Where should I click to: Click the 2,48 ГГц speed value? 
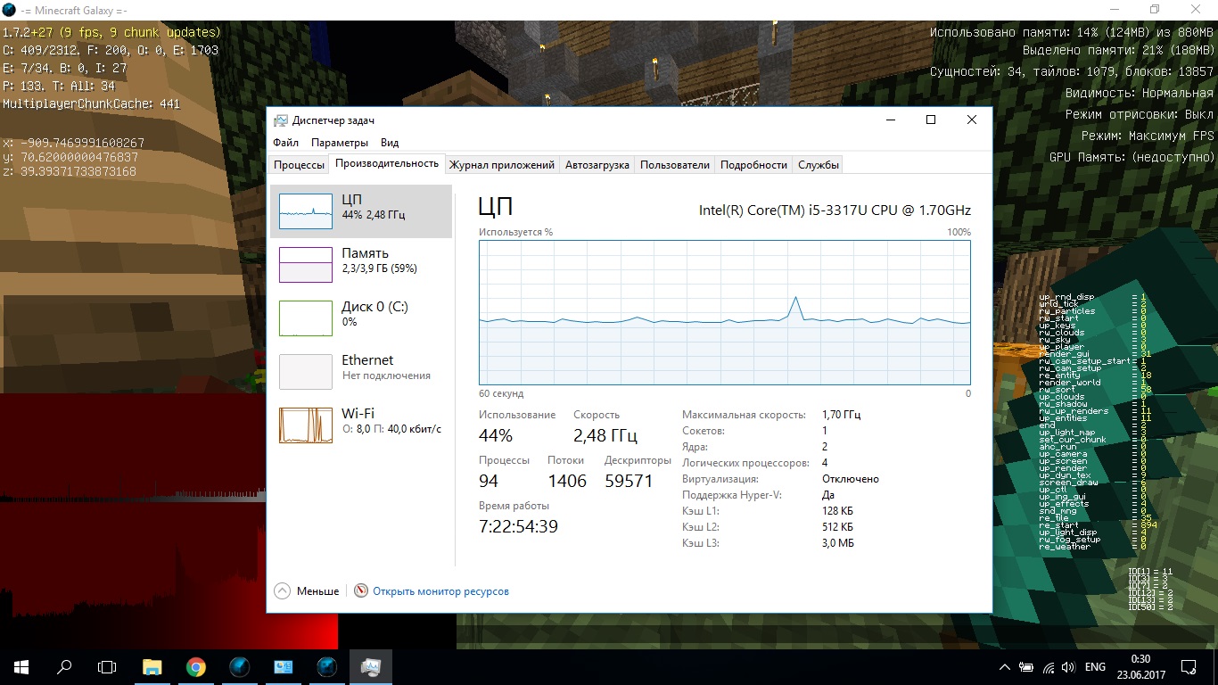click(605, 436)
